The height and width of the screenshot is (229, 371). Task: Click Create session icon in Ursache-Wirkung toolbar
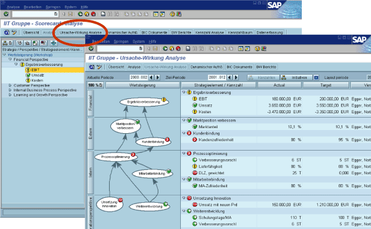[x=241, y=49]
